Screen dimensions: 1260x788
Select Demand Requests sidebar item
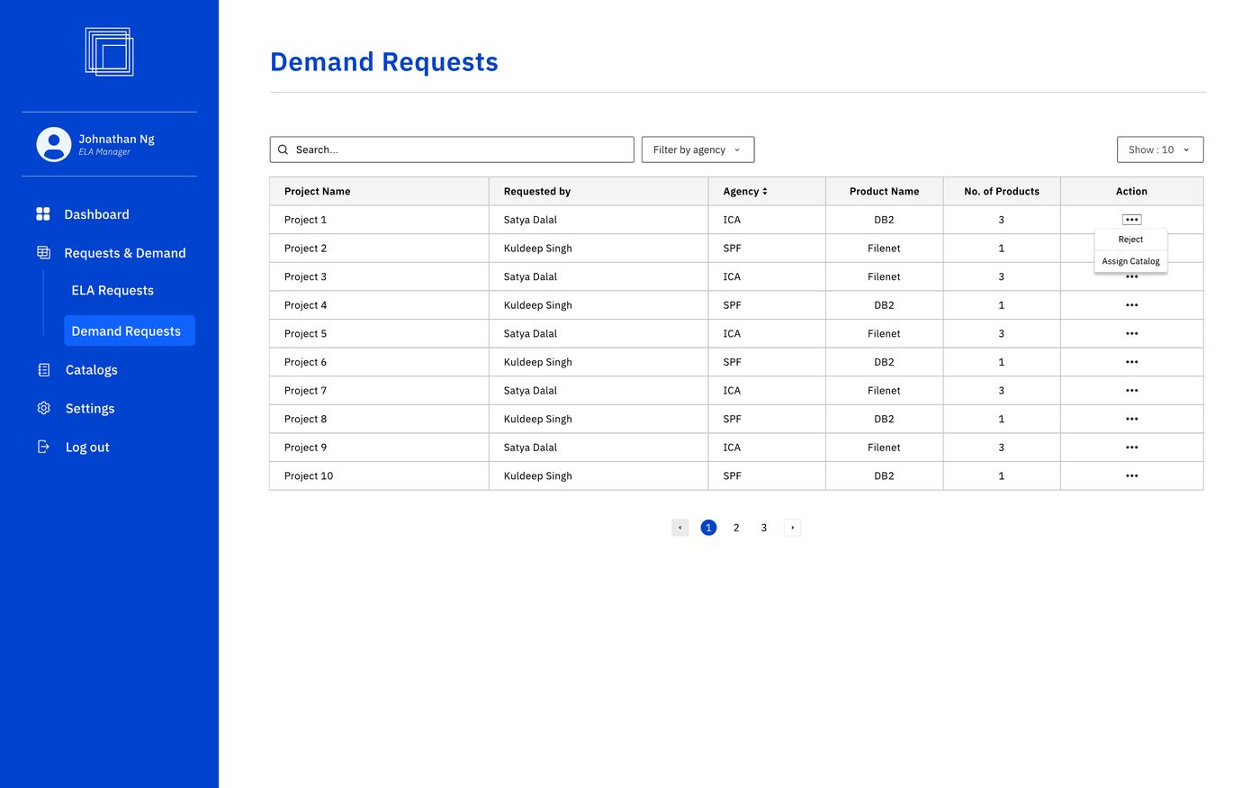point(130,331)
